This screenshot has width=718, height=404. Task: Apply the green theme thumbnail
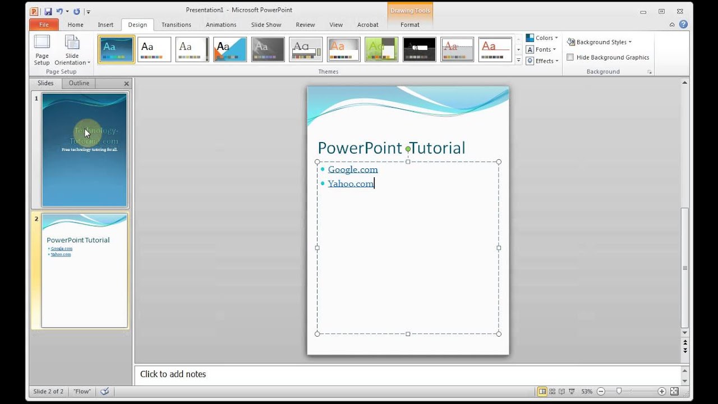[381, 49]
